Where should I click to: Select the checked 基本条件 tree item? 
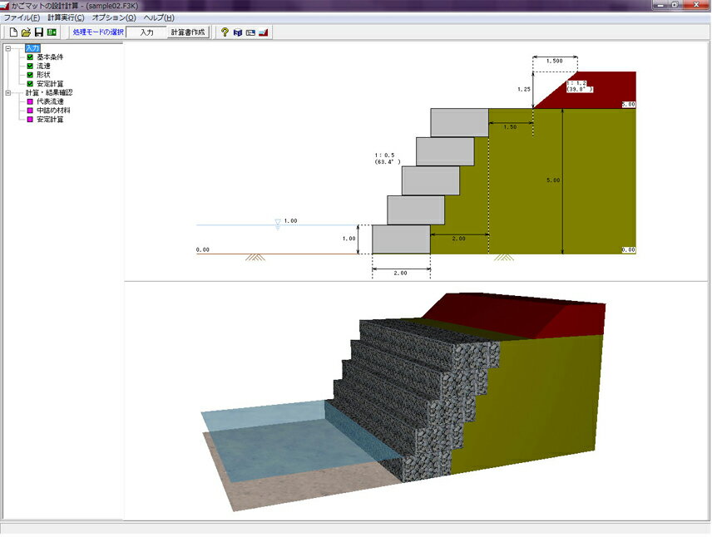click(x=50, y=57)
